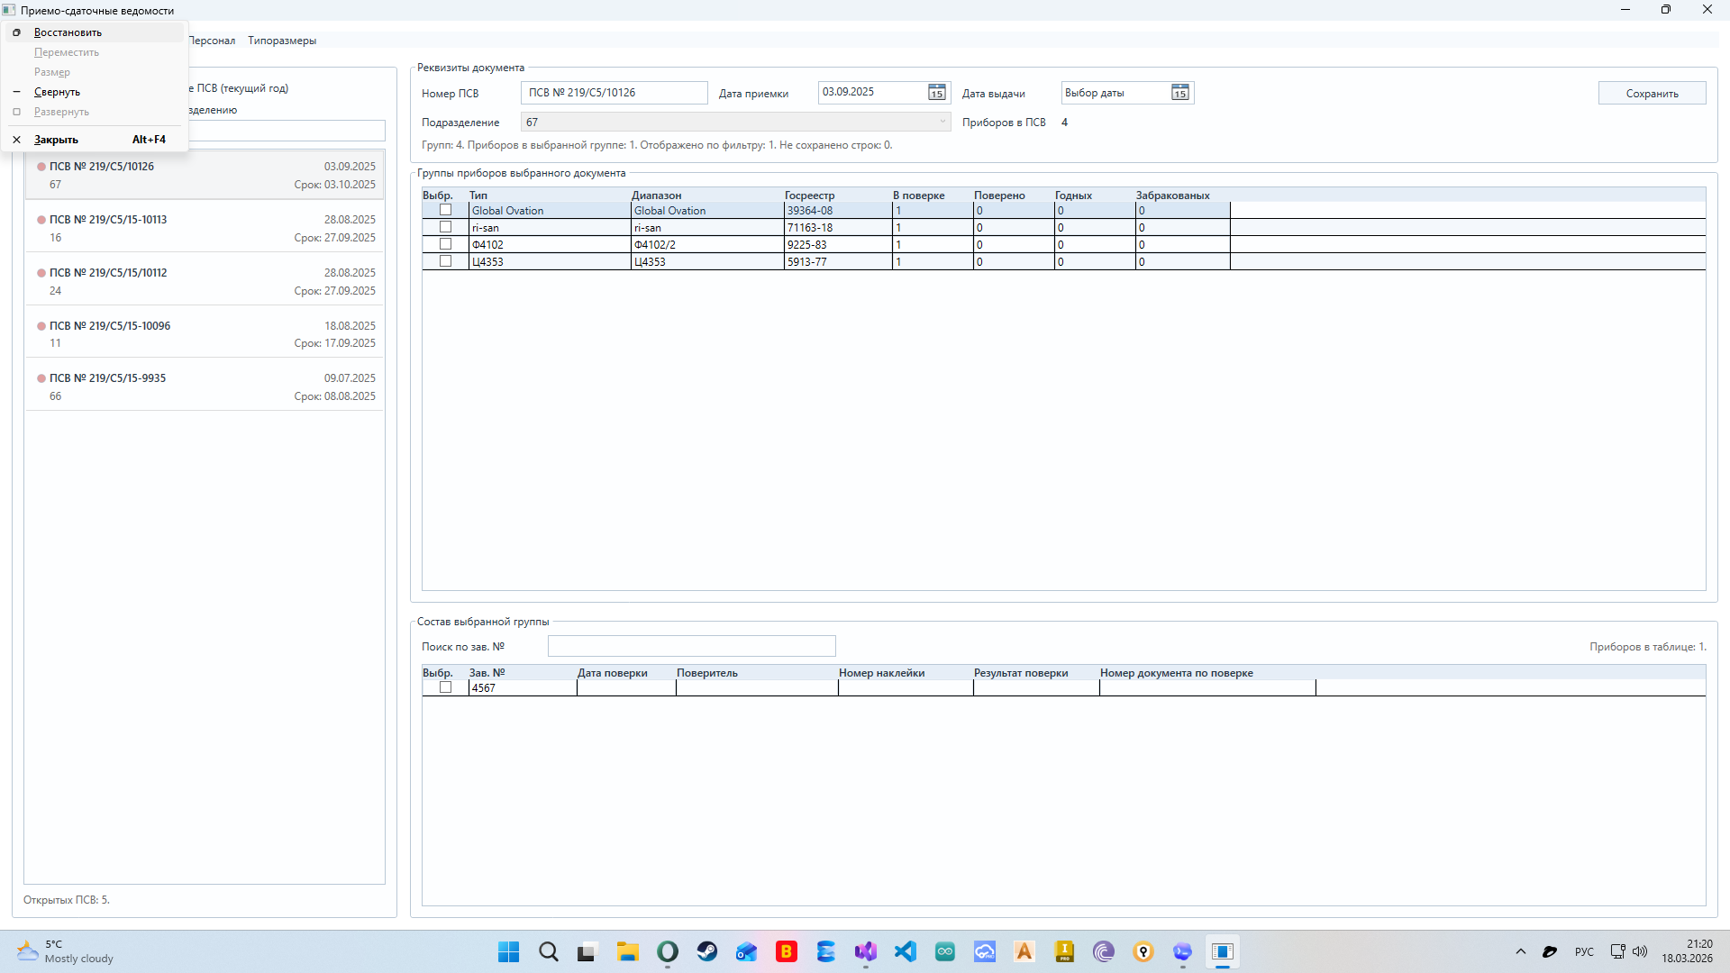Open Steam from the taskbar

tap(707, 951)
